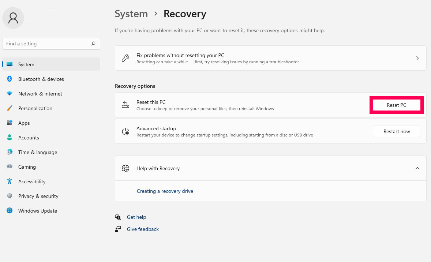Click the search magnifier icon
The height and width of the screenshot is (262, 431).
coord(93,44)
